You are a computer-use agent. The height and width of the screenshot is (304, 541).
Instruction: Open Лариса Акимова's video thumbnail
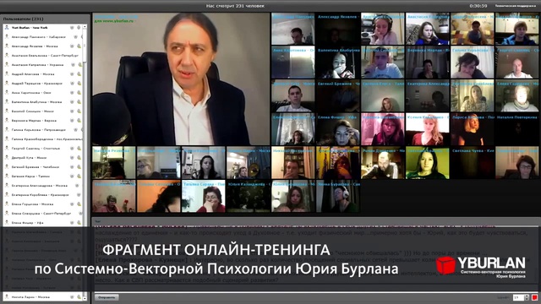point(473,129)
